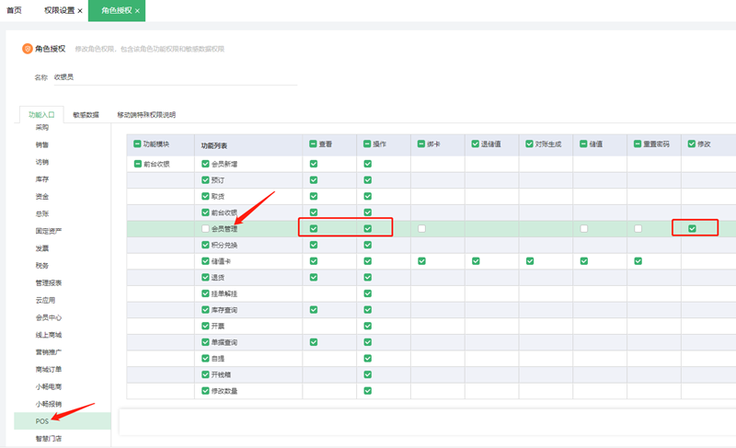Select 税务 in the module sidebar
Image resolution: width=736 pixels, height=448 pixels.
coord(42,266)
